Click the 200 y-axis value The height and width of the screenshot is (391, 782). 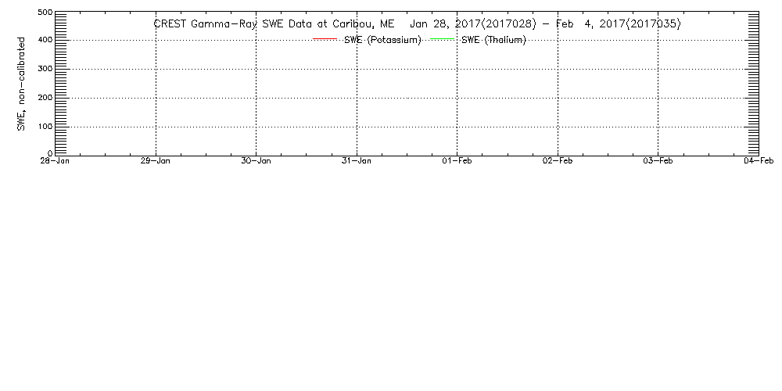tap(45, 97)
